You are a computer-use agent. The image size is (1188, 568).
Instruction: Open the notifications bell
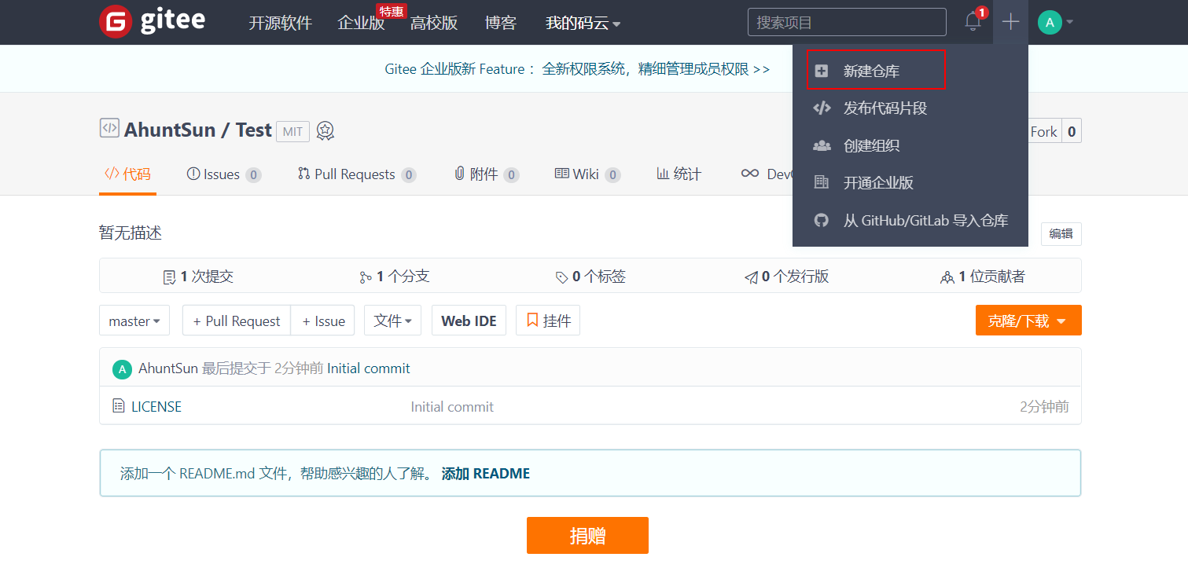coord(973,22)
